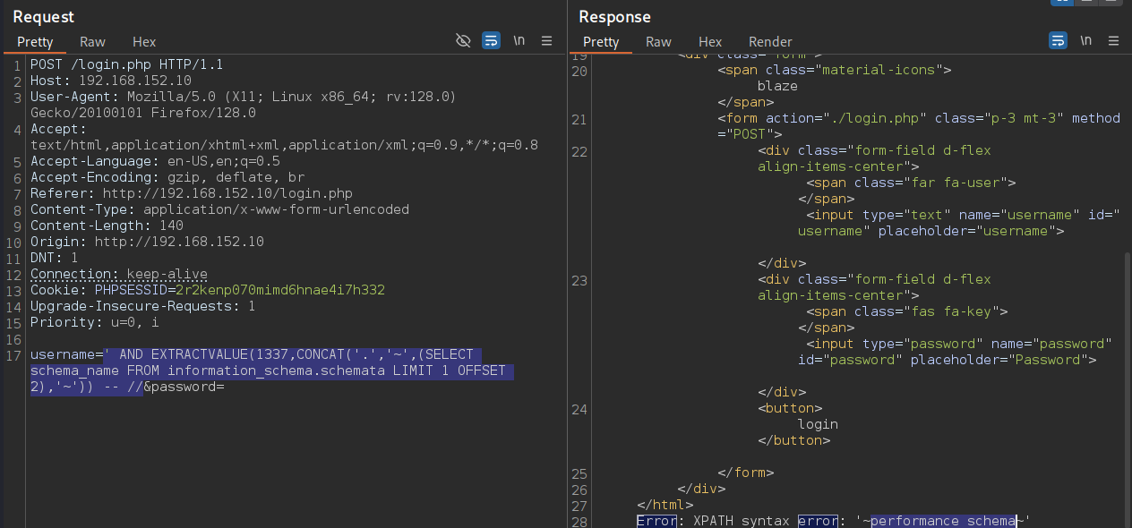The width and height of the screenshot is (1132, 528).
Task: Click the input type="text" name="username" line
Action: click(964, 215)
